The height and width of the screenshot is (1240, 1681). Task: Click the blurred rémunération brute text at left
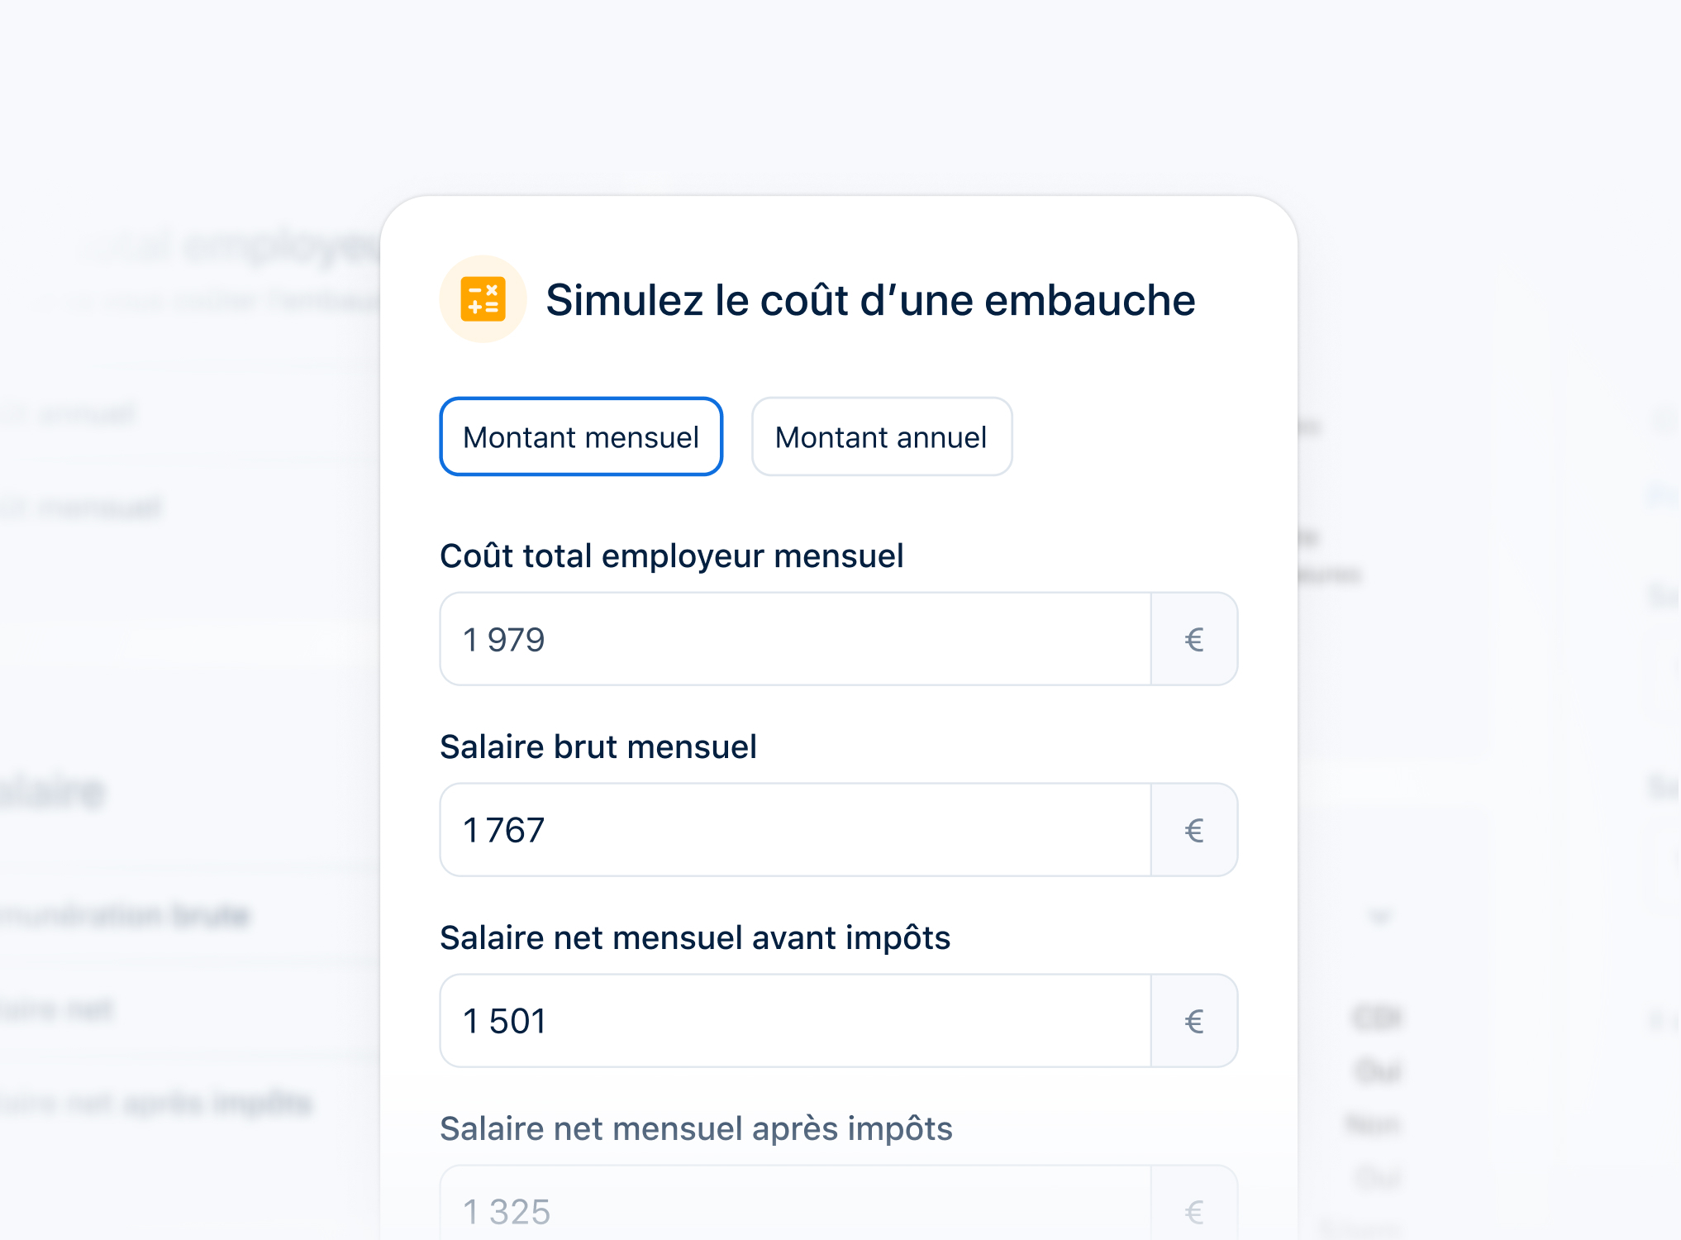(x=124, y=915)
